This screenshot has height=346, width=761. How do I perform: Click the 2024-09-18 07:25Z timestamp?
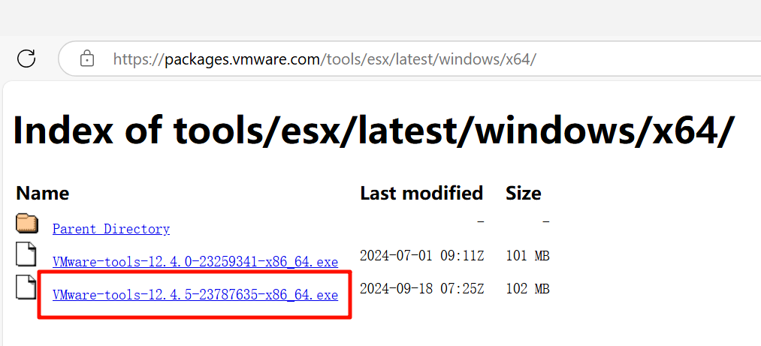tap(421, 289)
